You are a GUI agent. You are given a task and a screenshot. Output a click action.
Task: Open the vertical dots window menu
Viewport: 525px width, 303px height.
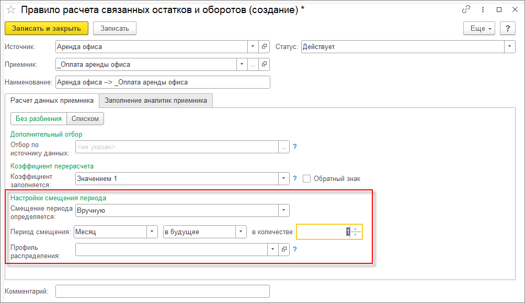[482, 10]
